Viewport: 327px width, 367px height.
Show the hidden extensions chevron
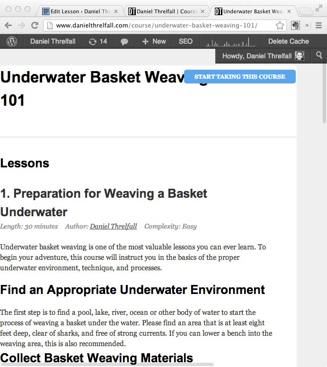[307, 25]
